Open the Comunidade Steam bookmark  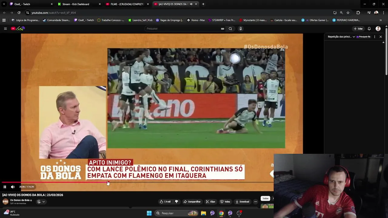pos(56,20)
